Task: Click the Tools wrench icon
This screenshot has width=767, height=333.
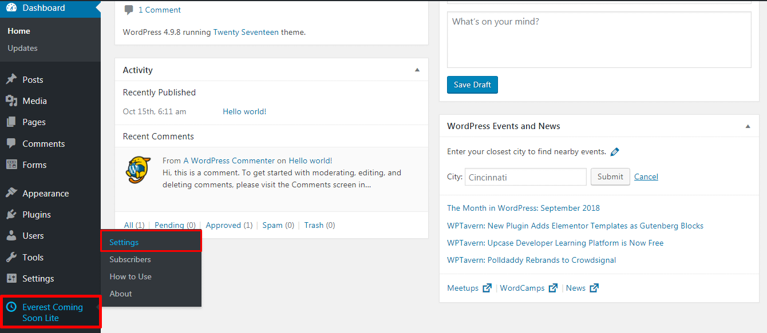Action: coord(11,257)
